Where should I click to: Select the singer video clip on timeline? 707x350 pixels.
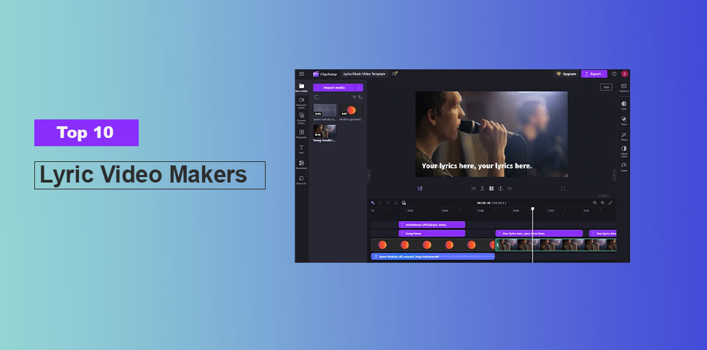pyautogui.click(x=556, y=245)
